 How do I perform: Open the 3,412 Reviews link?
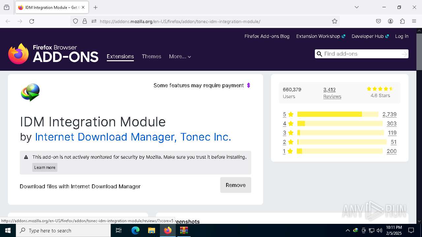click(x=332, y=93)
